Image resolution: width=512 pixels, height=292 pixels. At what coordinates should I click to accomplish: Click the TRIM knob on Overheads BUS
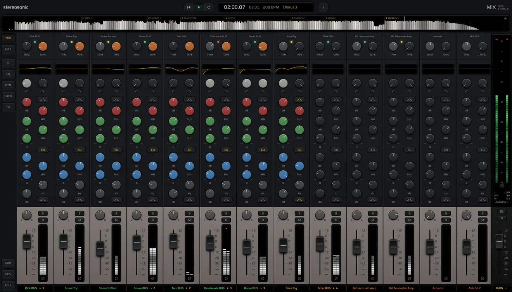[x=210, y=47]
